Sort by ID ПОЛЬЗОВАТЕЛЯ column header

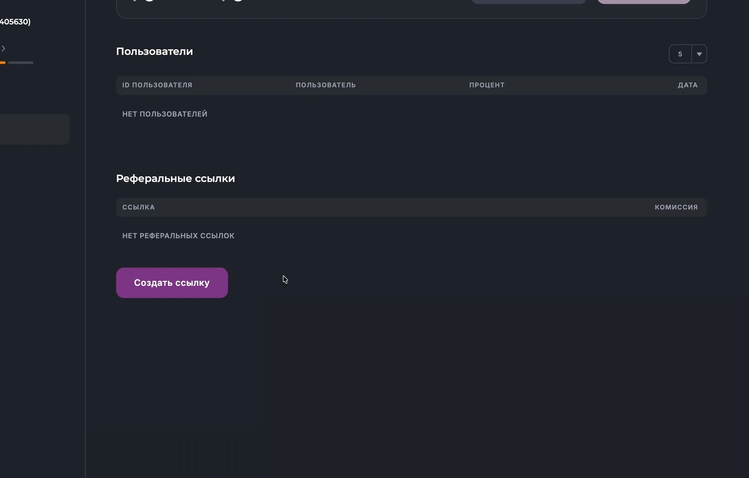coord(157,85)
